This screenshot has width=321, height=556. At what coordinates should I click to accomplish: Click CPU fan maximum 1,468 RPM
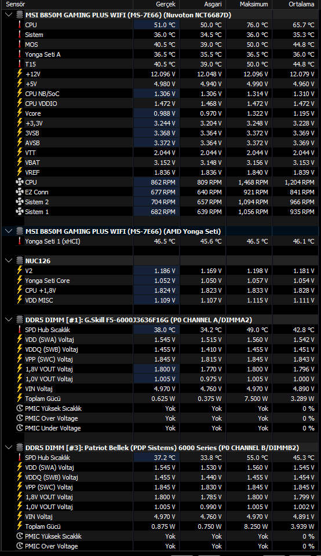tap(254, 182)
